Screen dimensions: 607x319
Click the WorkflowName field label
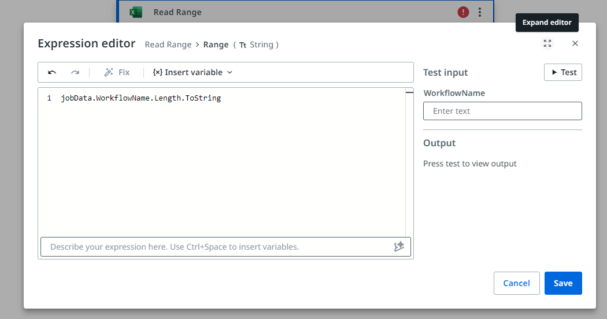click(454, 93)
